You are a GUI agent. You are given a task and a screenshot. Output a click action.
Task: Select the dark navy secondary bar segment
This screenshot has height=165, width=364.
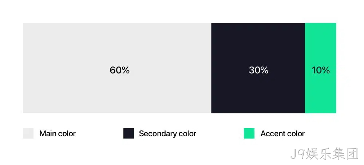[x=258, y=68]
